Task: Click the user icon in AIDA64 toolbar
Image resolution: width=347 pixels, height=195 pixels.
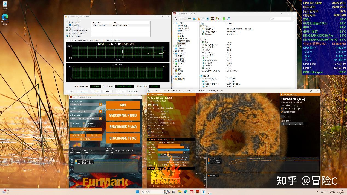Action: tap(208, 19)
